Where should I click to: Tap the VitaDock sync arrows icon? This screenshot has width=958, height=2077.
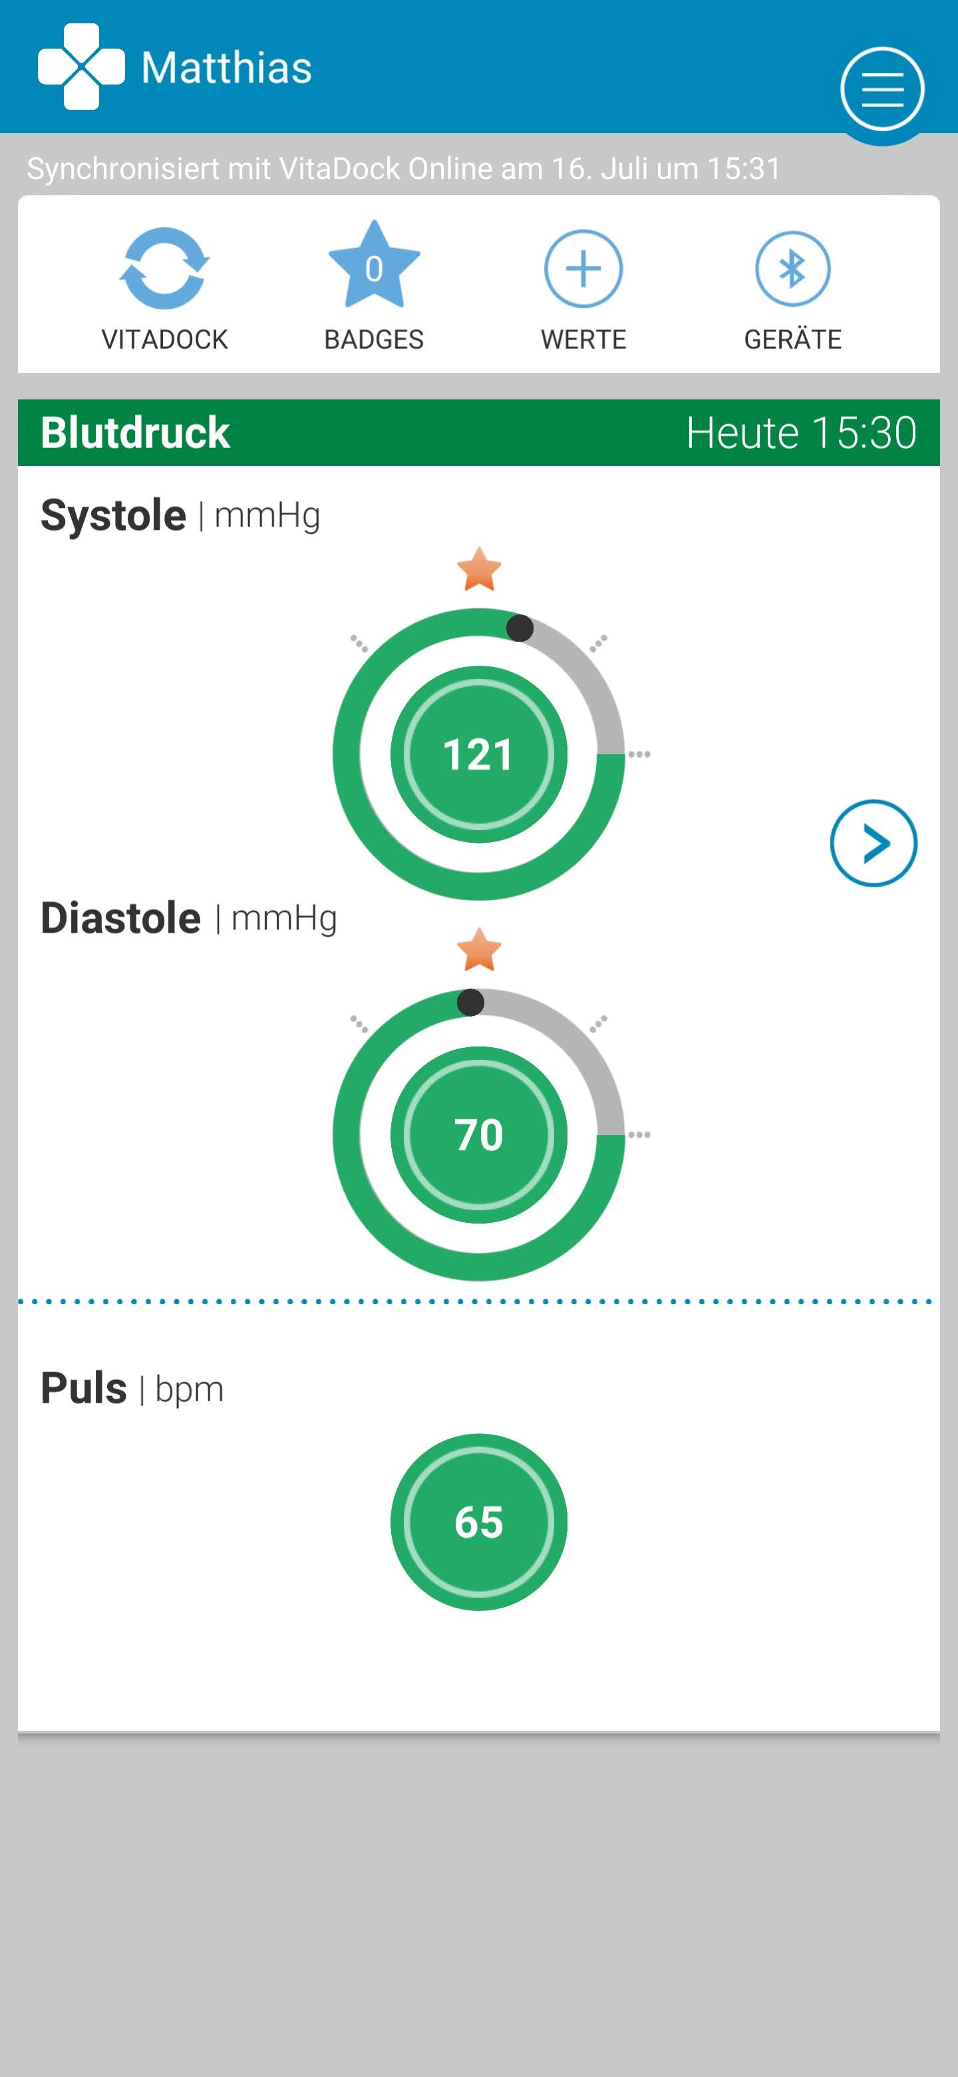tap(164, 268)
